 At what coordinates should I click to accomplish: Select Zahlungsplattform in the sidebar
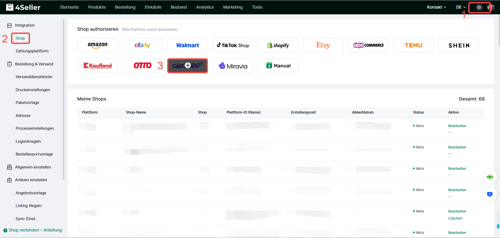pyautogui.click(x=32, y=51)
